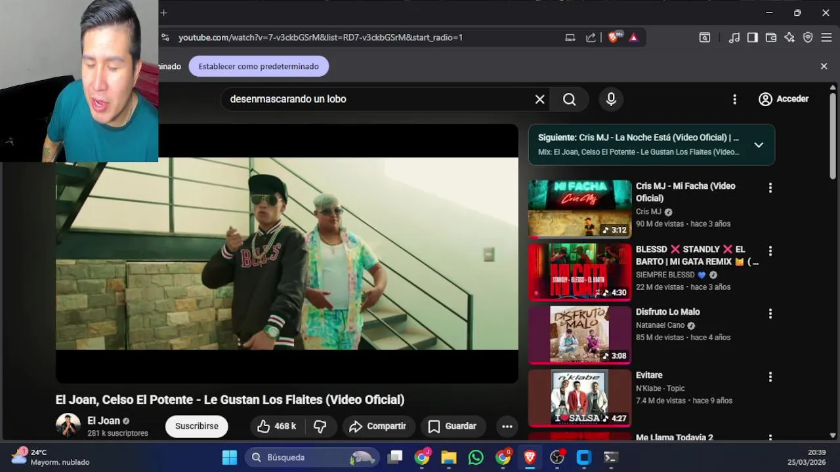
Task: Click the Brave browser taskbar icon
Action: point(530,458)
